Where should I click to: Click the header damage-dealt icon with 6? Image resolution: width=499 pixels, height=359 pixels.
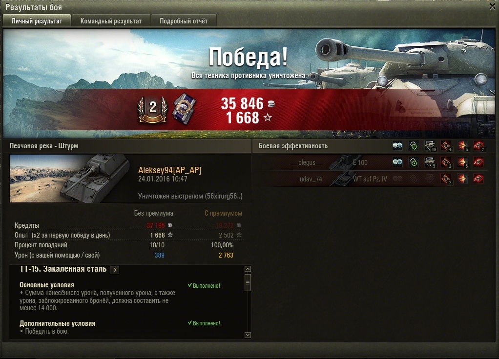coord(462,146)
